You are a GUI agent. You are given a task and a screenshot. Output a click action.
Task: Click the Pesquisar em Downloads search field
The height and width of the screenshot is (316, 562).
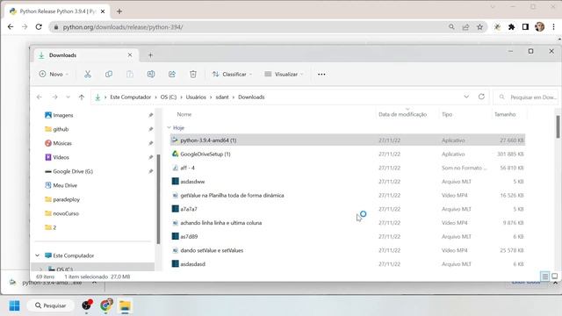(x=526, y=97)
